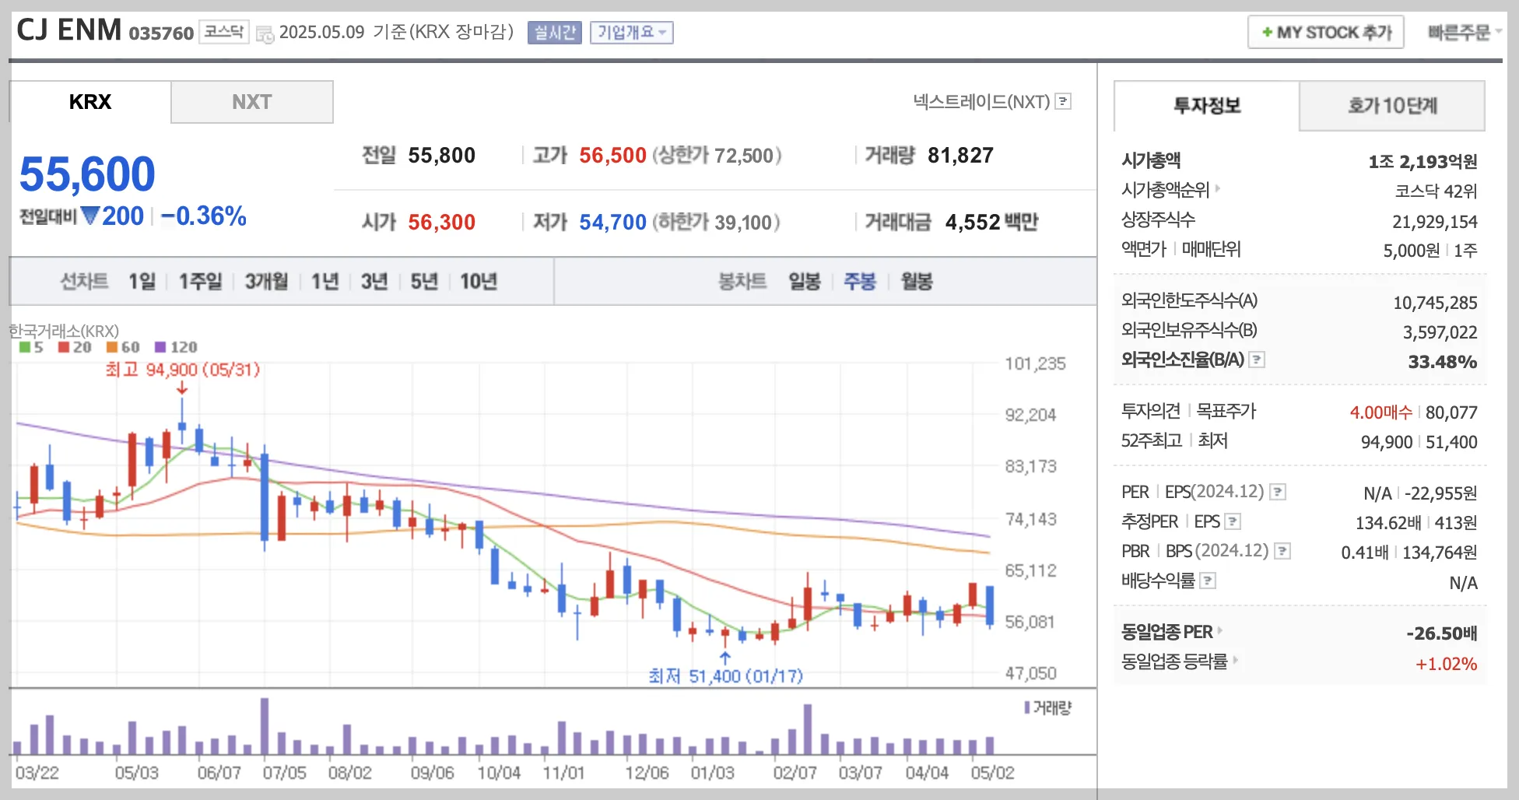Click the 거래량 value 81,827

(x=960, y=156)
